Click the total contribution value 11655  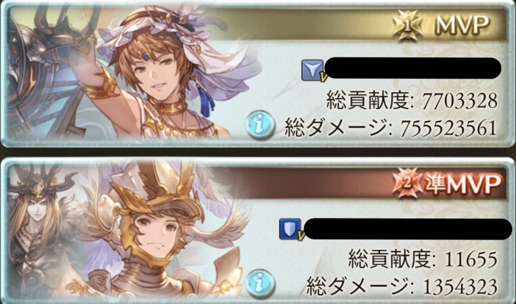471,259
